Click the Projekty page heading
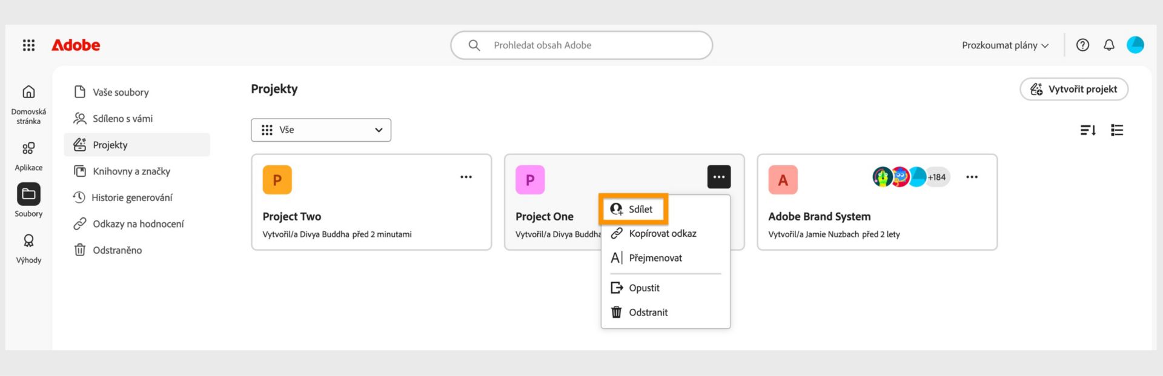This screenshot has width=1163, height=376. [274, 89]
